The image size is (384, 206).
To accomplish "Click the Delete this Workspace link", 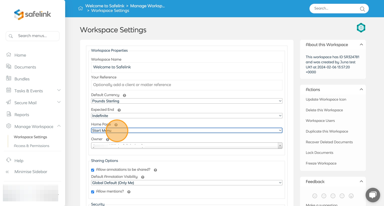I will (x=324, y=110).
